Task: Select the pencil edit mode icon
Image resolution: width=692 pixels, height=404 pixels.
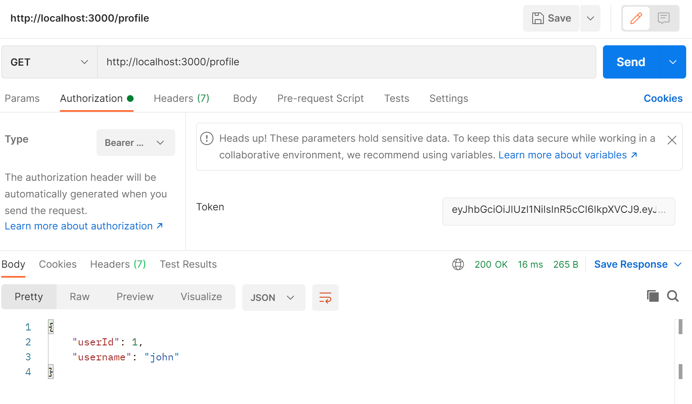Action: pos(636,18)
